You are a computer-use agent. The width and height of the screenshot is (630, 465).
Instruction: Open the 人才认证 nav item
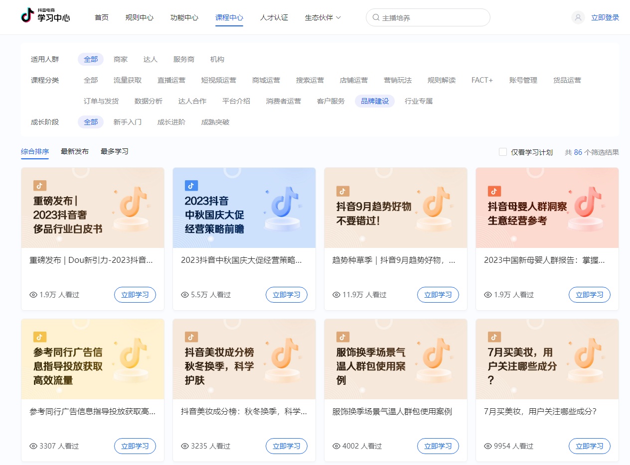point(274,17)
